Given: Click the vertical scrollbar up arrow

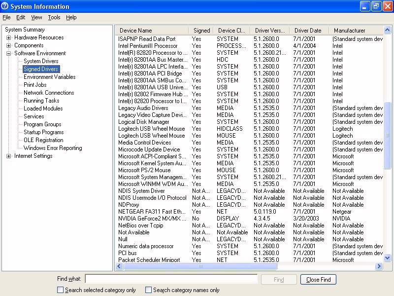Looking at the screenshot, I should [387, 31].
